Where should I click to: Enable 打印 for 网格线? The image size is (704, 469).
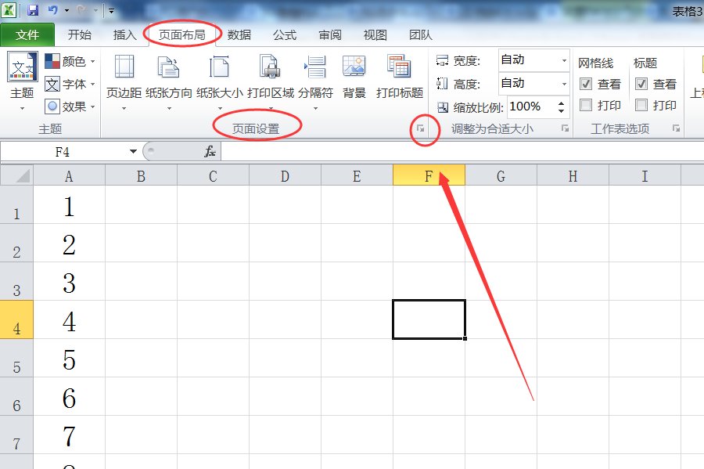(x=586, y=106)
